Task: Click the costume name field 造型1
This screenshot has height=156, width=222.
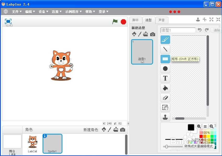Action: [178, 30]
